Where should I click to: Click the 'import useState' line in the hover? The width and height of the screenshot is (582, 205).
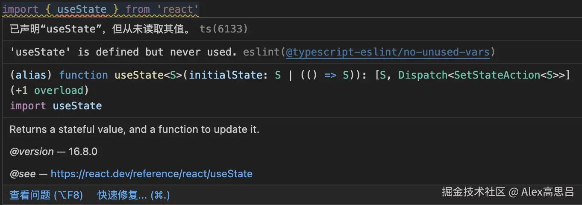click(x=56, y=105)
